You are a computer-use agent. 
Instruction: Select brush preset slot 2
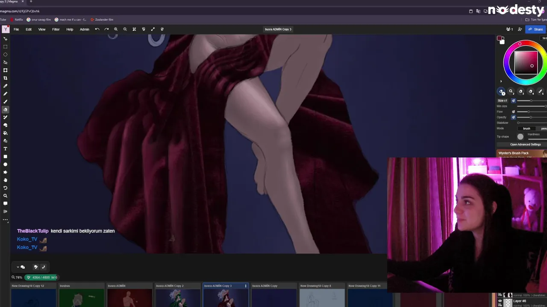click(x=511, y=92)
